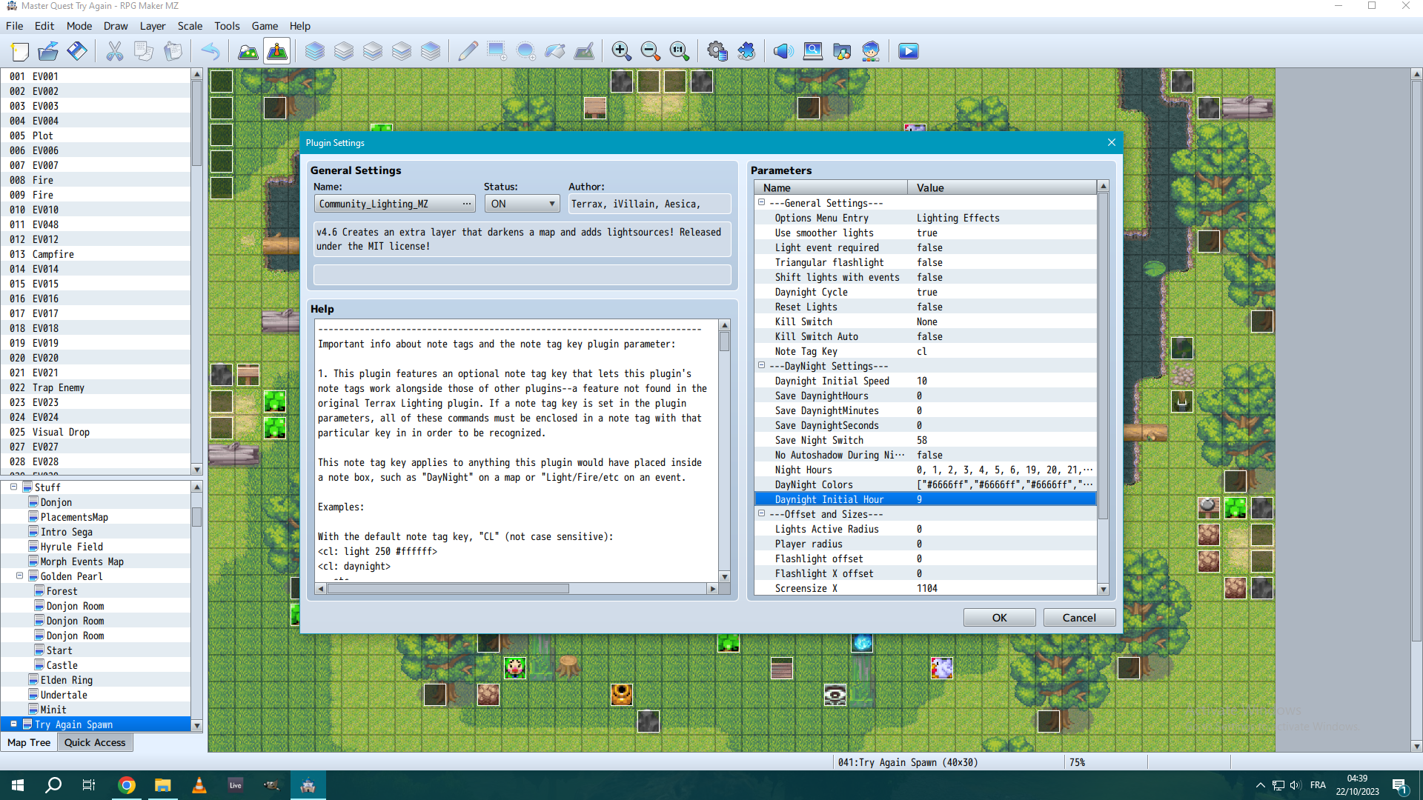Collapse the Stuff folder in map tree

click(13, 487)
